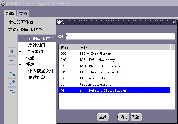Click the 名称 column header

click(124, 47)
